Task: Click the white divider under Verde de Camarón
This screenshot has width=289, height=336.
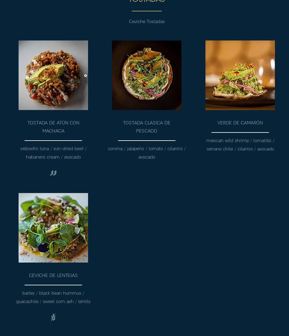Action: [x=240, y=132]
